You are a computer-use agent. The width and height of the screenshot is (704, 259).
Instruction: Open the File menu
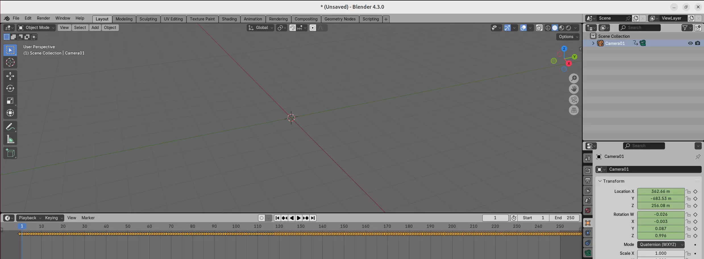pyautogui.click(x=16, y=18)
